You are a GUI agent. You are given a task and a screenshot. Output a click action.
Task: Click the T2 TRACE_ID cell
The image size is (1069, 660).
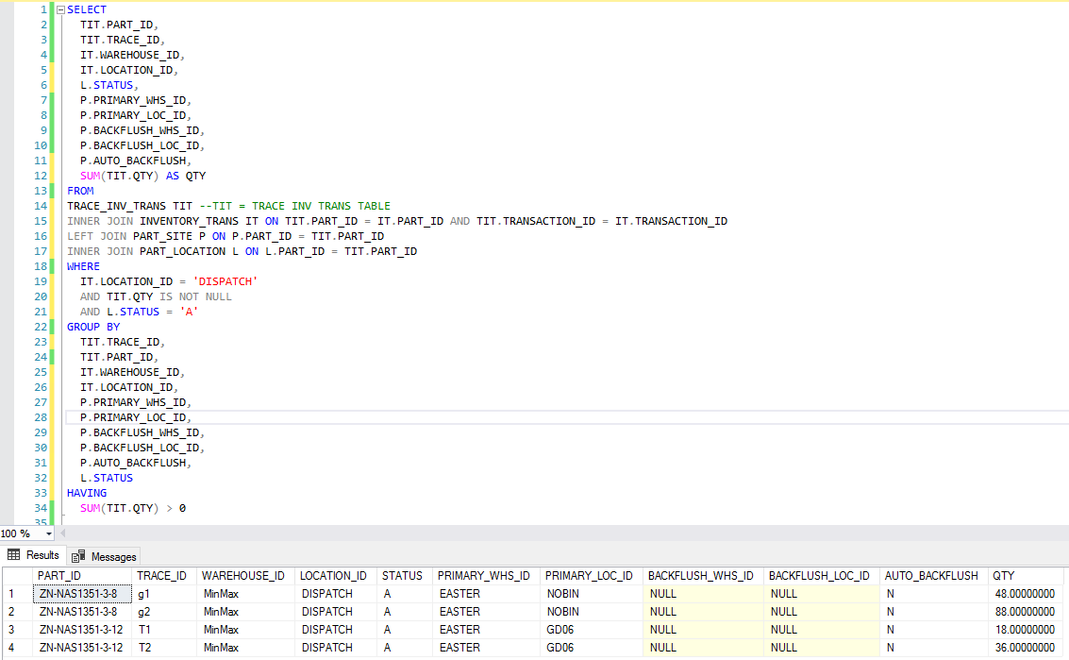(x=163, y=647)
